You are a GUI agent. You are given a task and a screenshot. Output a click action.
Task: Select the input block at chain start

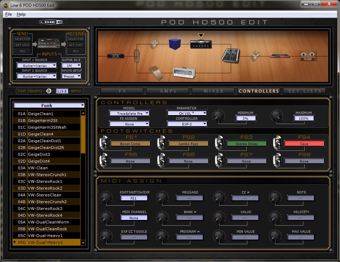click(x=116, y=56)
